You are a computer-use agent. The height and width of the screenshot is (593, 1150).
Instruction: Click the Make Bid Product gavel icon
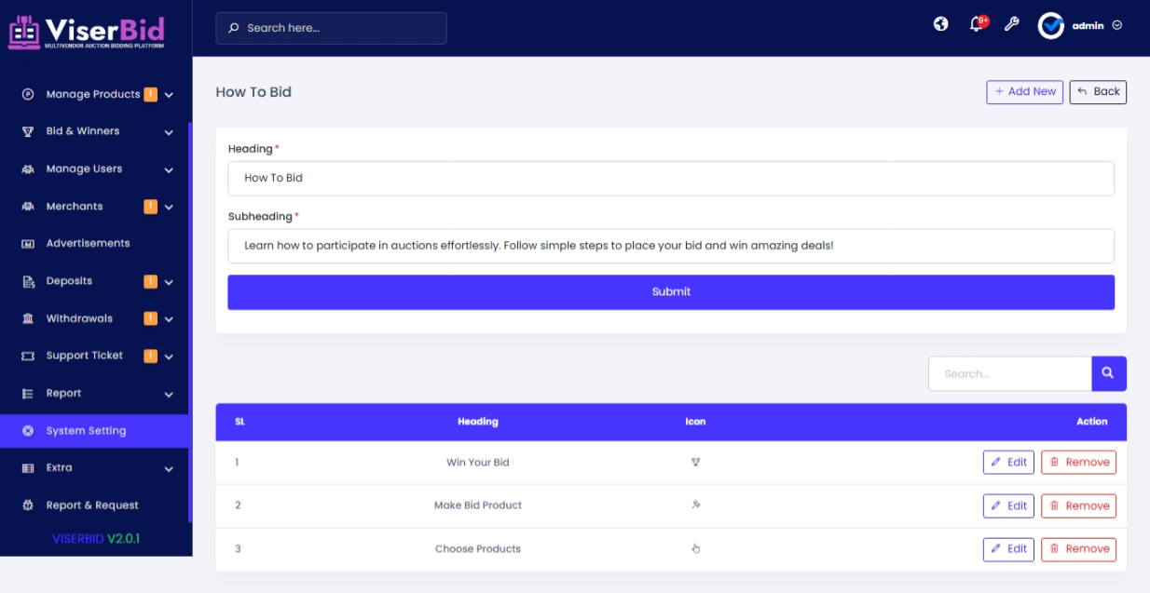tap(695, 505)
